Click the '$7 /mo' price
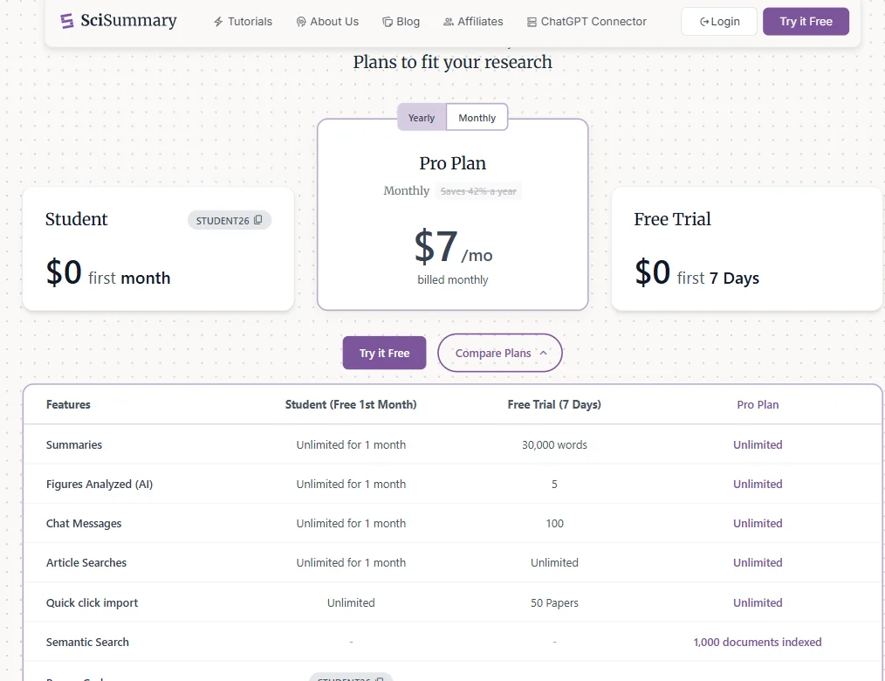The height and width of the screenshot is (681, 885). tap(453, 247)
